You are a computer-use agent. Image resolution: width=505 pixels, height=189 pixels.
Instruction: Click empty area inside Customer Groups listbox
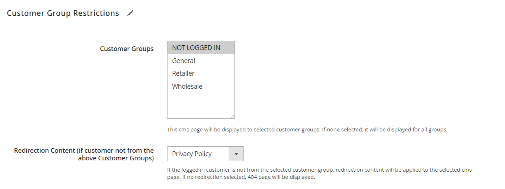tap(201, 105)
